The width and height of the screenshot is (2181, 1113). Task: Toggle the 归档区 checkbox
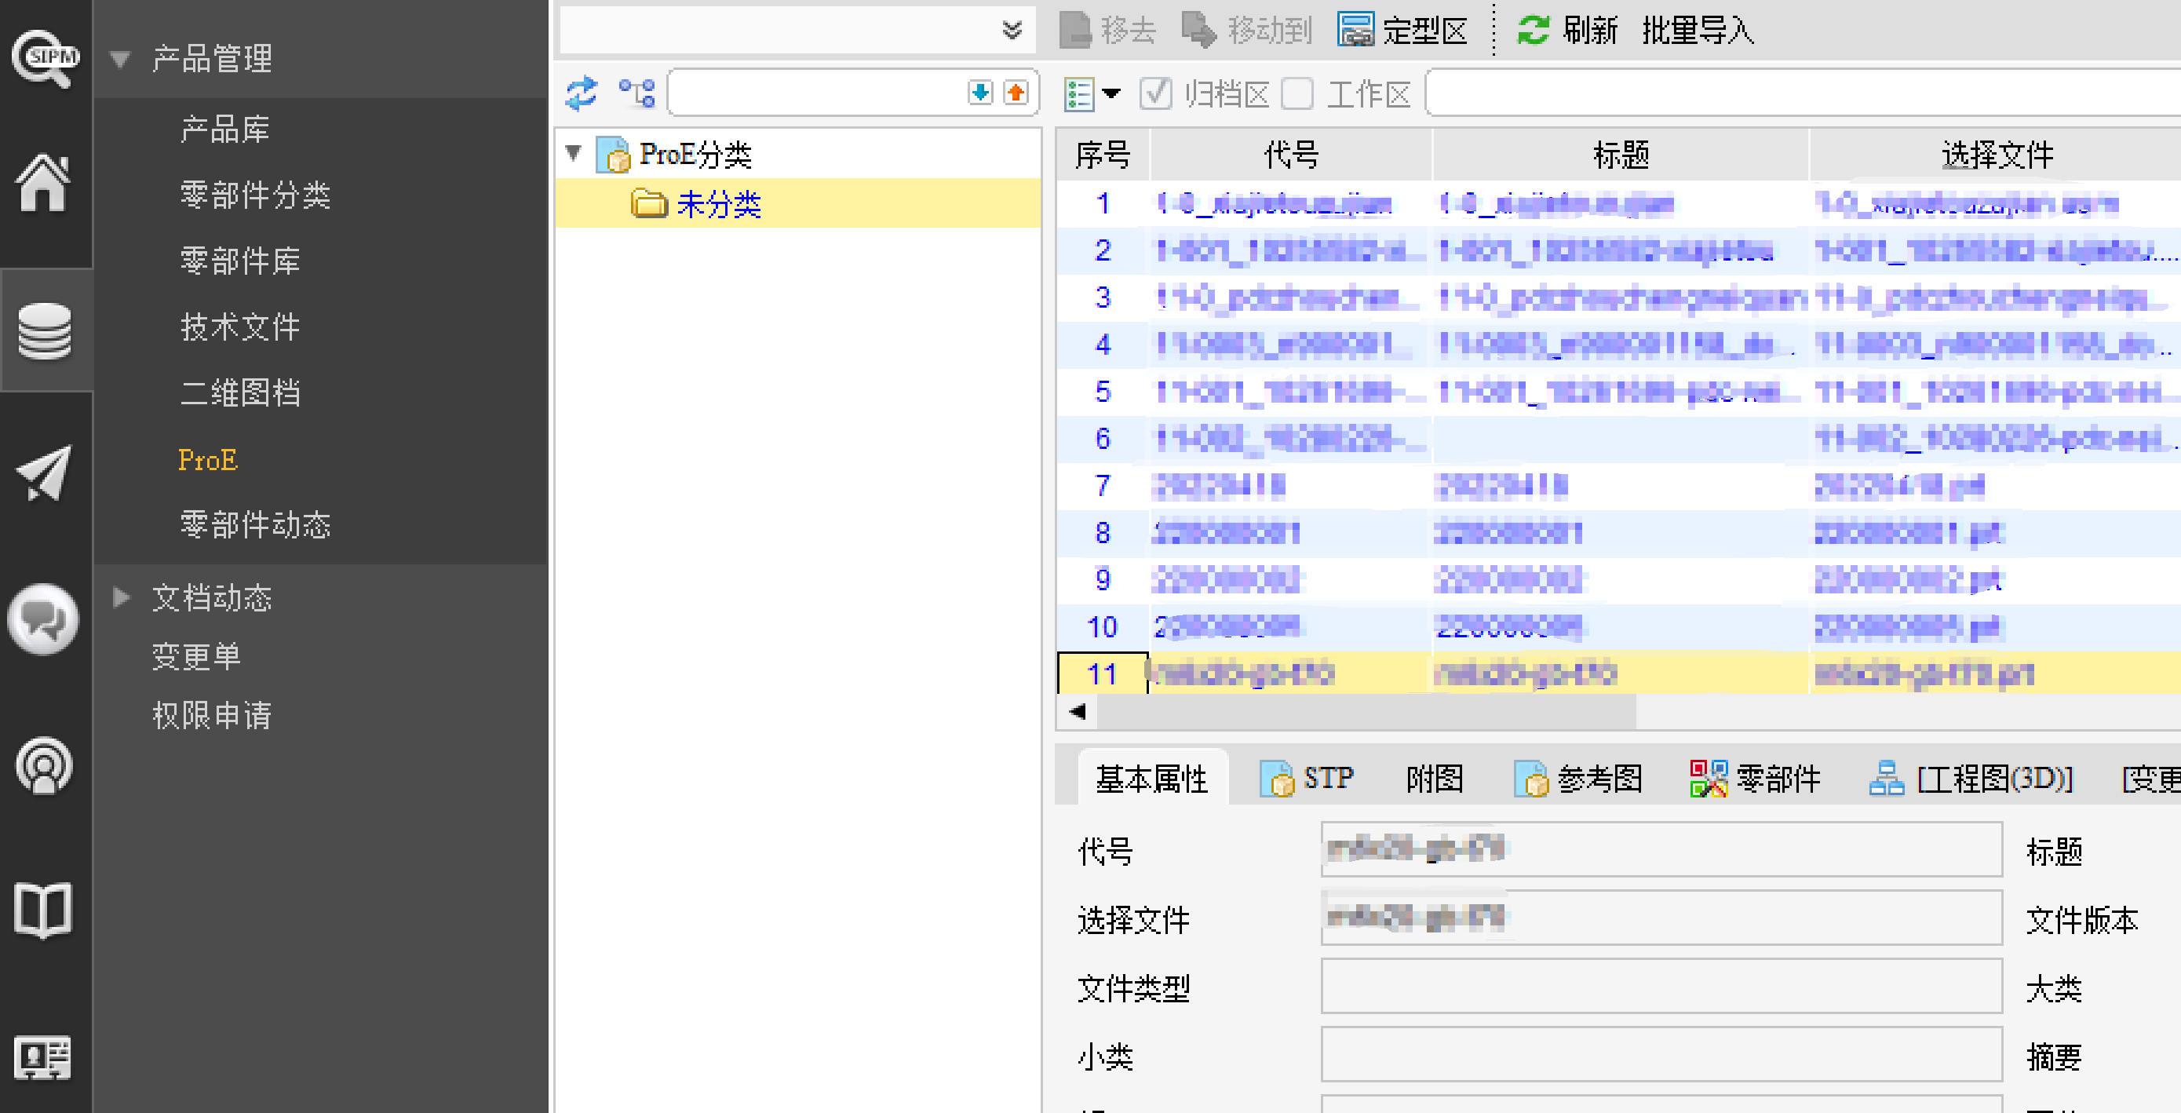pos(1156,94)
